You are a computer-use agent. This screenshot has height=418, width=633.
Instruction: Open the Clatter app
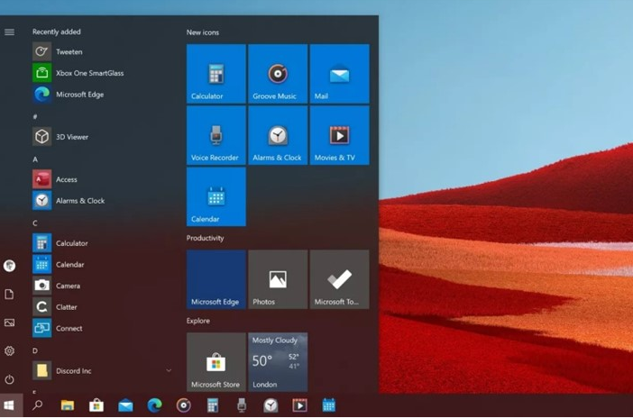pos(101,307)
